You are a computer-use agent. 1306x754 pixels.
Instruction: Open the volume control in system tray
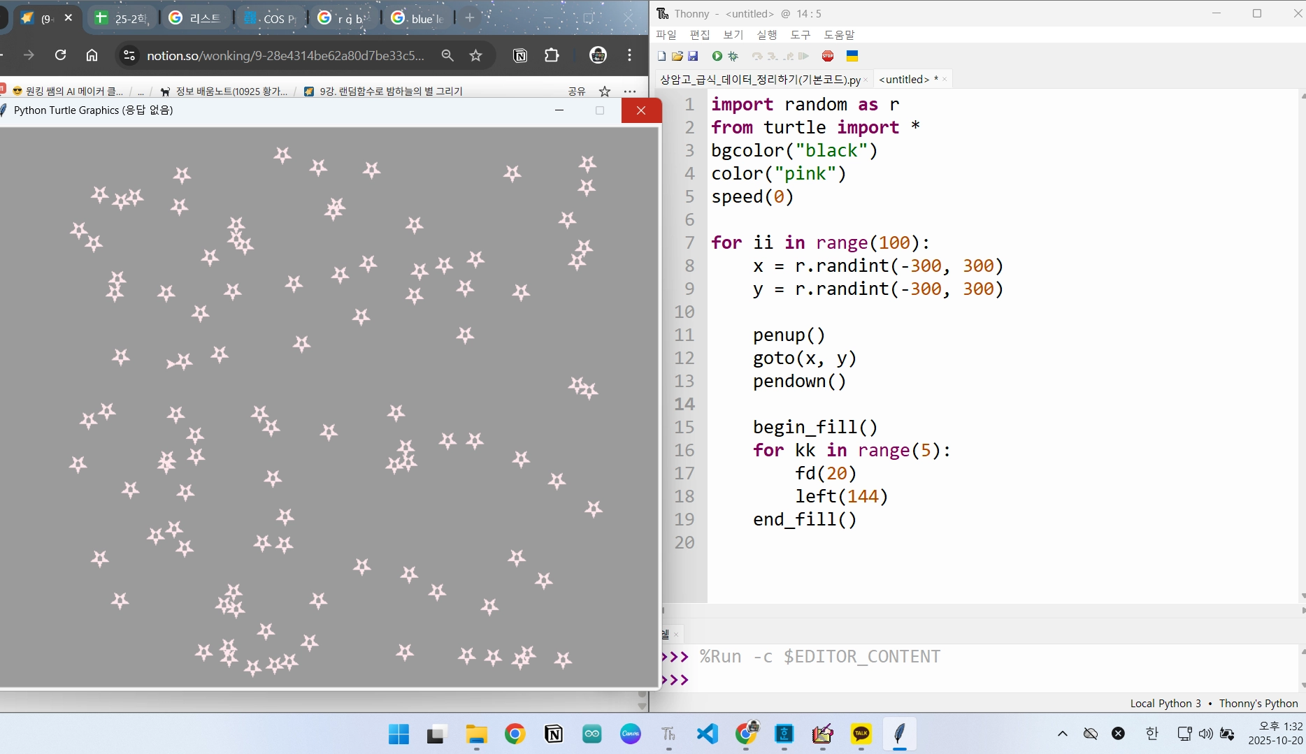pyautogui.click(x=1205, y=733)
